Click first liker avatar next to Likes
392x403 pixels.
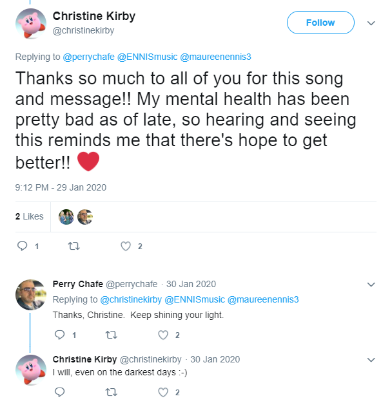pos(66,217)
